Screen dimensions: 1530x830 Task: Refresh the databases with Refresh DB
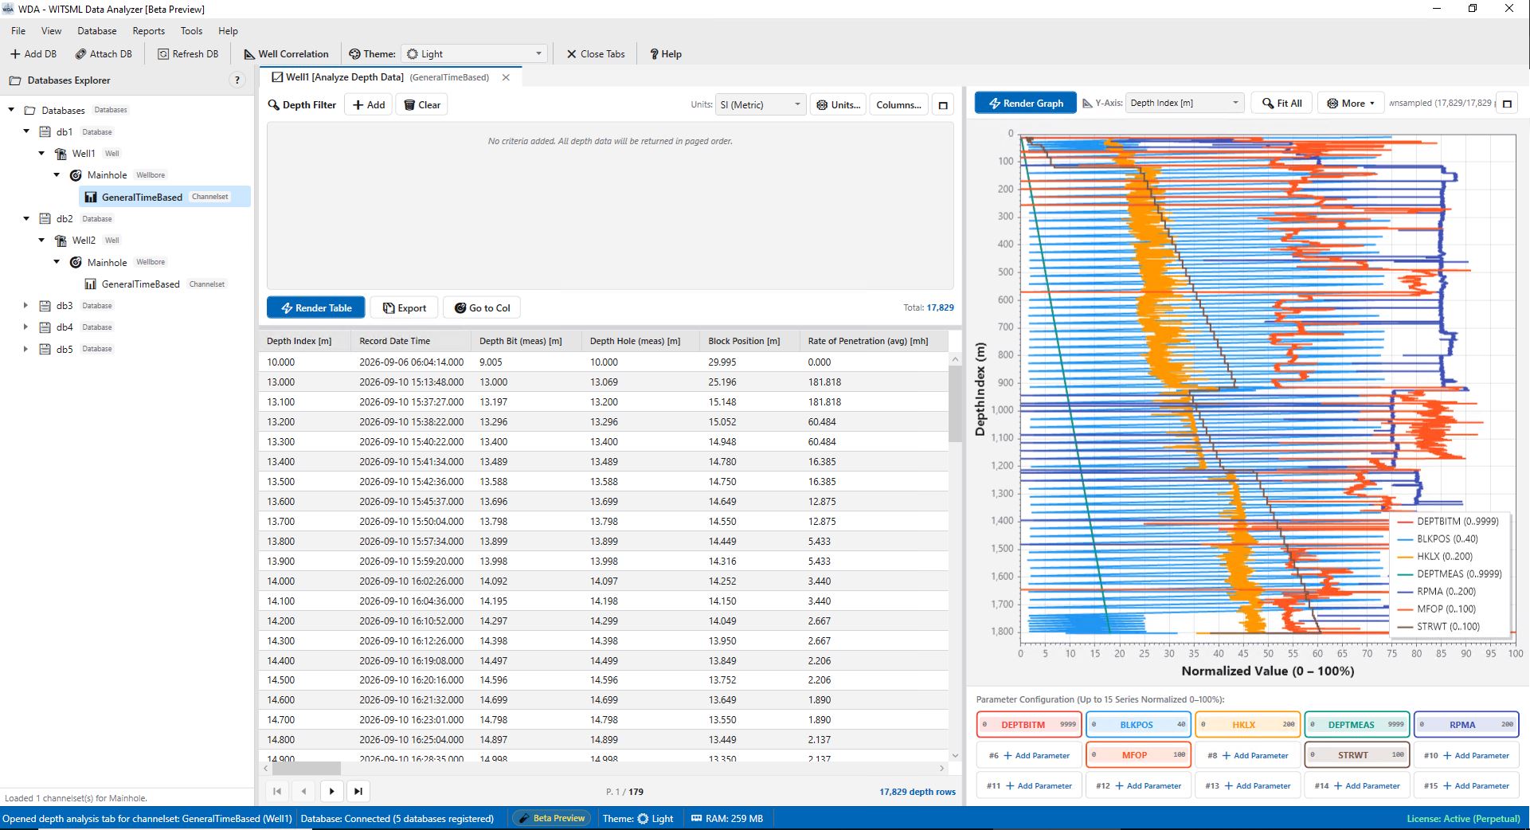coord(188,54)
